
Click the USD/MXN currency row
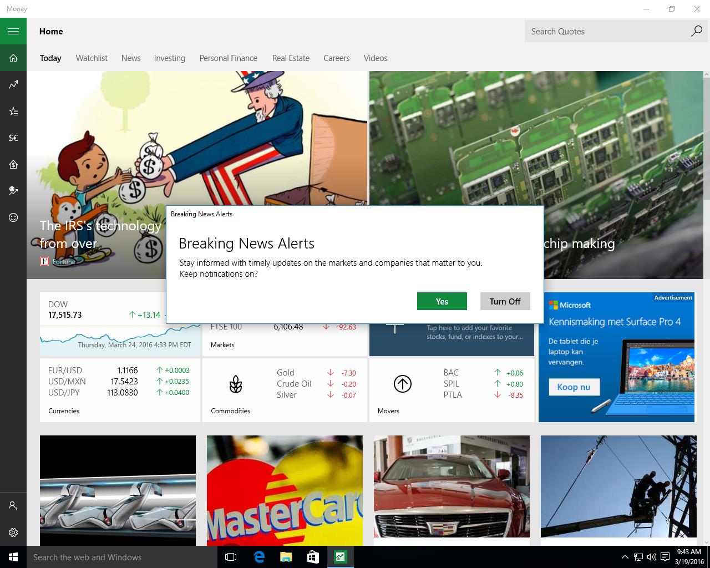119,381
